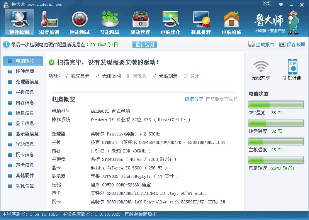Select 硬盘信息 in the left sidebar
The height and width of the screenshot is (220, 309).
click(x=24, y=113)
